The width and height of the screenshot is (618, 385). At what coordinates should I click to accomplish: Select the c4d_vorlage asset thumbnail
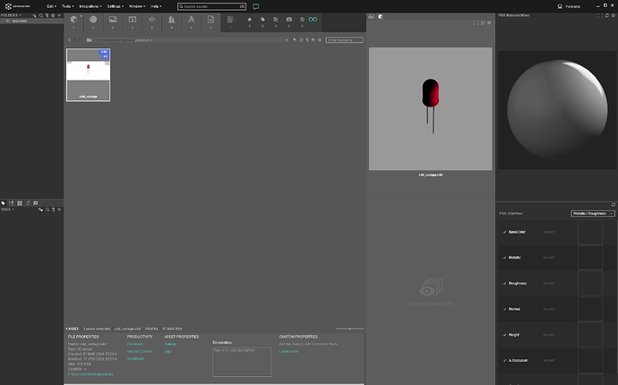tap(89, 75)
